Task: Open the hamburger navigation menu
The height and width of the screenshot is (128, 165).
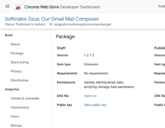Action: [7, 6]
